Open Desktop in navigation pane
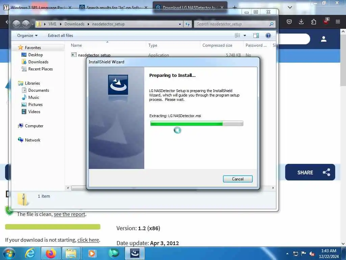This screenshot has width=346, height=260. tap(35, 55)
